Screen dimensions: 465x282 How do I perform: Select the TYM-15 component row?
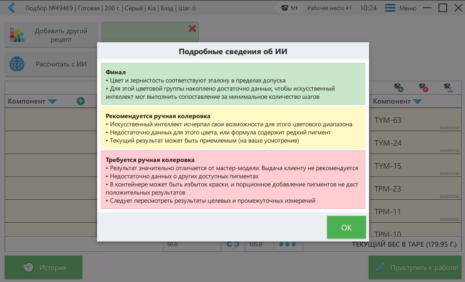click(416, 165)
